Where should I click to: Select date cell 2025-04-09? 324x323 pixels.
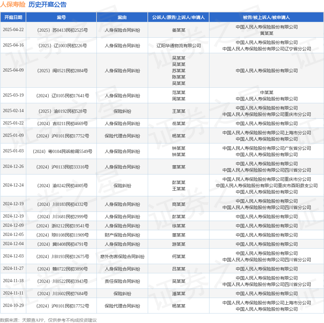click(13, 70)
